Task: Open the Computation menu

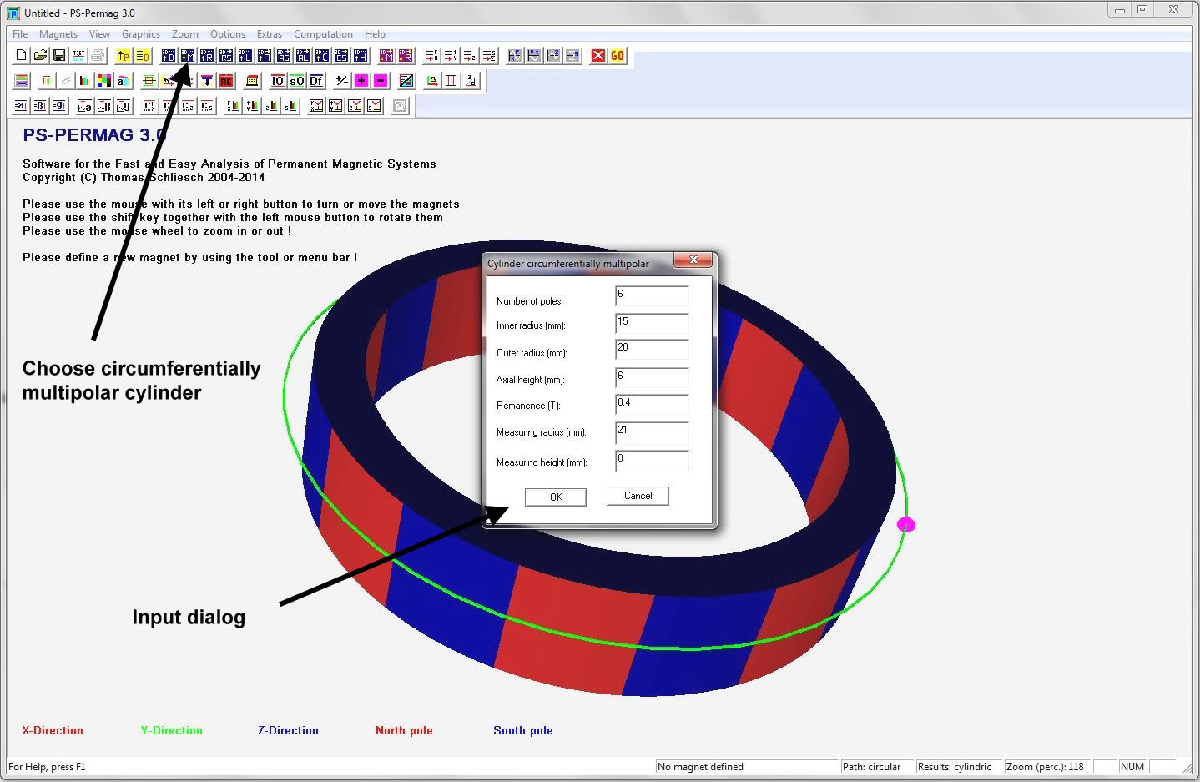Action: tap(323, 34)
